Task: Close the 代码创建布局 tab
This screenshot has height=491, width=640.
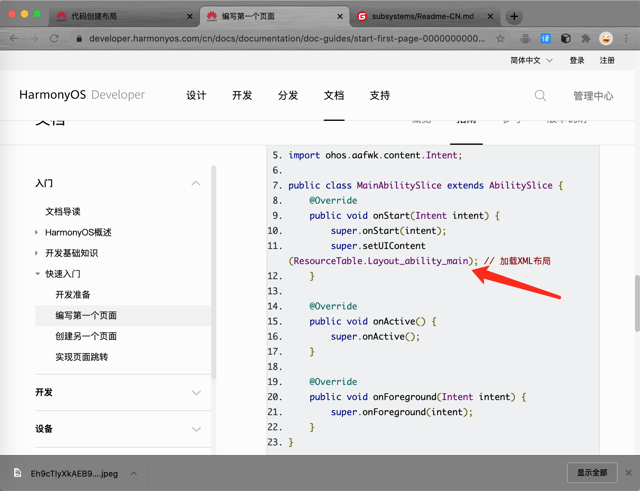Action: (x=190, y=16)
